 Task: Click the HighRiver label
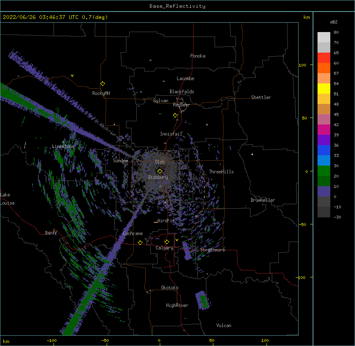pos(177,305)
